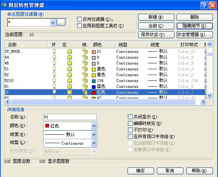This screenshot has height=177, width=218.
Task: Open the 线宽 lineweight dropdown
Action: [94, 135]
